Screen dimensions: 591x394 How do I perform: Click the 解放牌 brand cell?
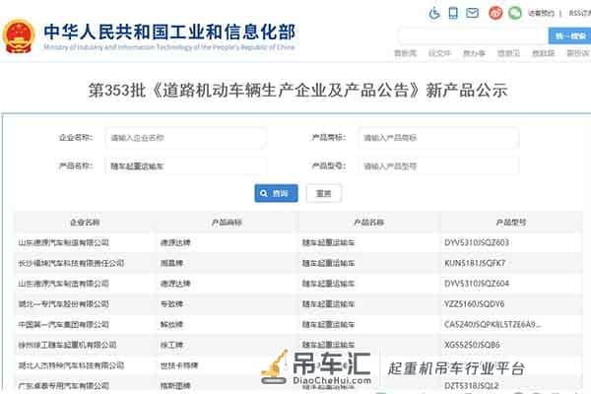[x=171, y=324]
